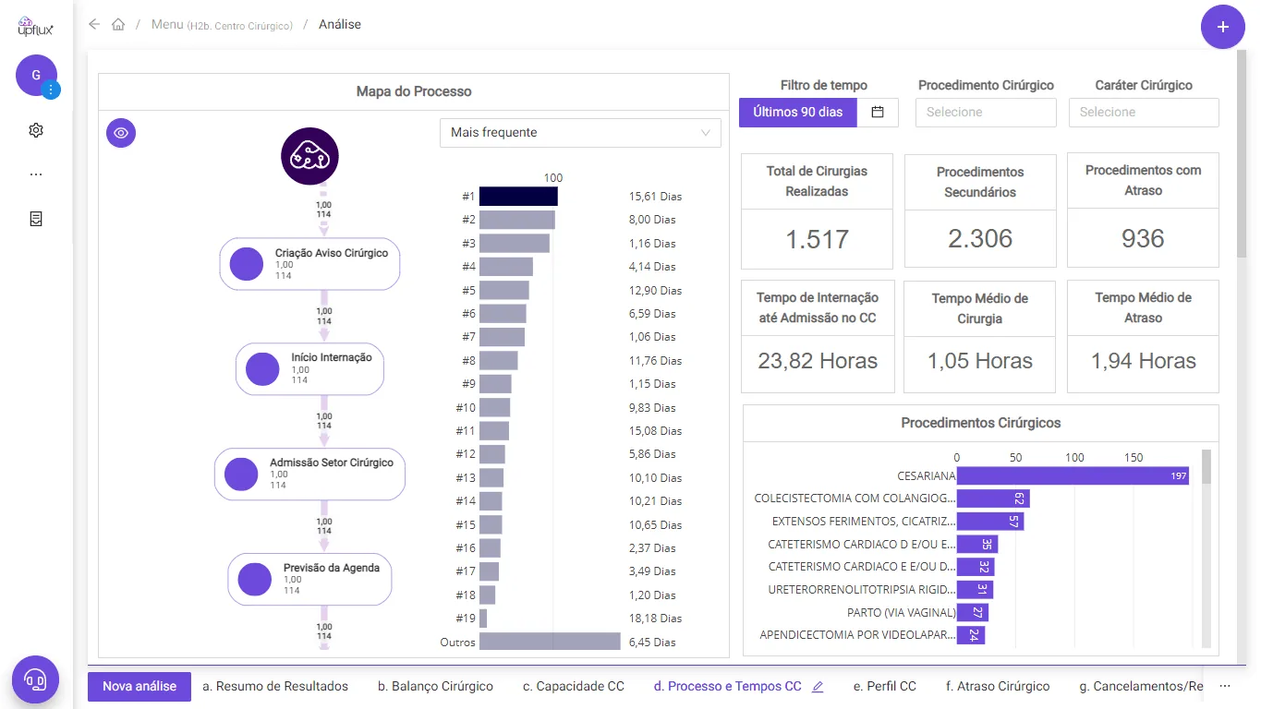This screenshot has width=1261, height=709.
Task: Switch to c. Capacidade CC tab
Action: [574, 687]
